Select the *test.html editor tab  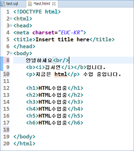tap(42, 4)
